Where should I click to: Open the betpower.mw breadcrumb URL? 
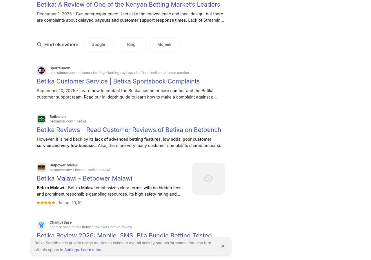80,170
